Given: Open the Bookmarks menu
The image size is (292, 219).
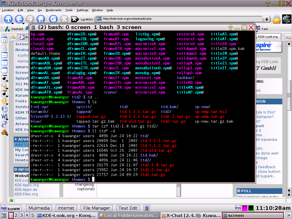Looking at the screenshot, I should pyautogui.click(x=54, y=10).
